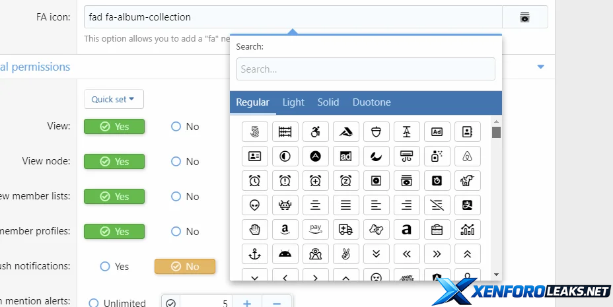This screenshot has height=307, width=613.
Task: Choose the ambulance icon
Action: click(x=345, y=230)
